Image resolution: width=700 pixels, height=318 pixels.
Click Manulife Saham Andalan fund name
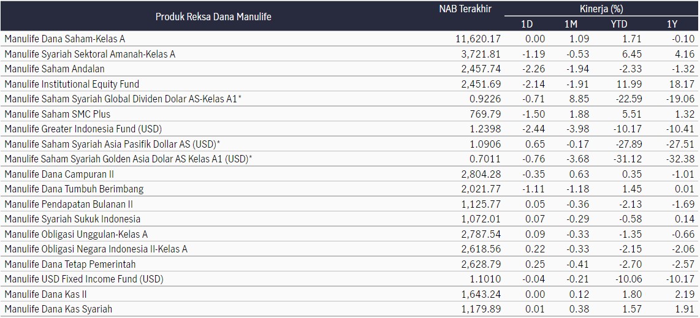coord(55,69)
